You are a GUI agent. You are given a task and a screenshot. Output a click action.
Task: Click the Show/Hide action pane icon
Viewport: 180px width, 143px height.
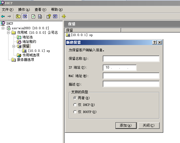[55, 16]
